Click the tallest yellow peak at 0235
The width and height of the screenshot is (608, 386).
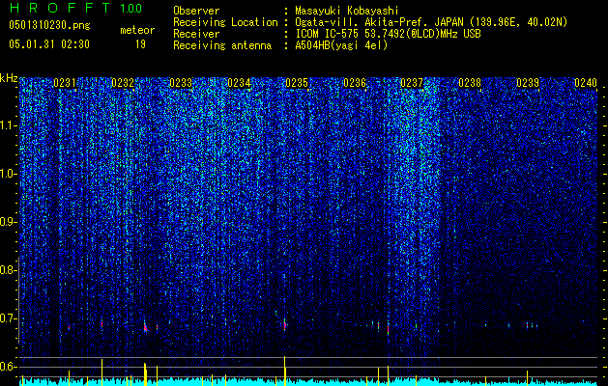coord(284,371)
